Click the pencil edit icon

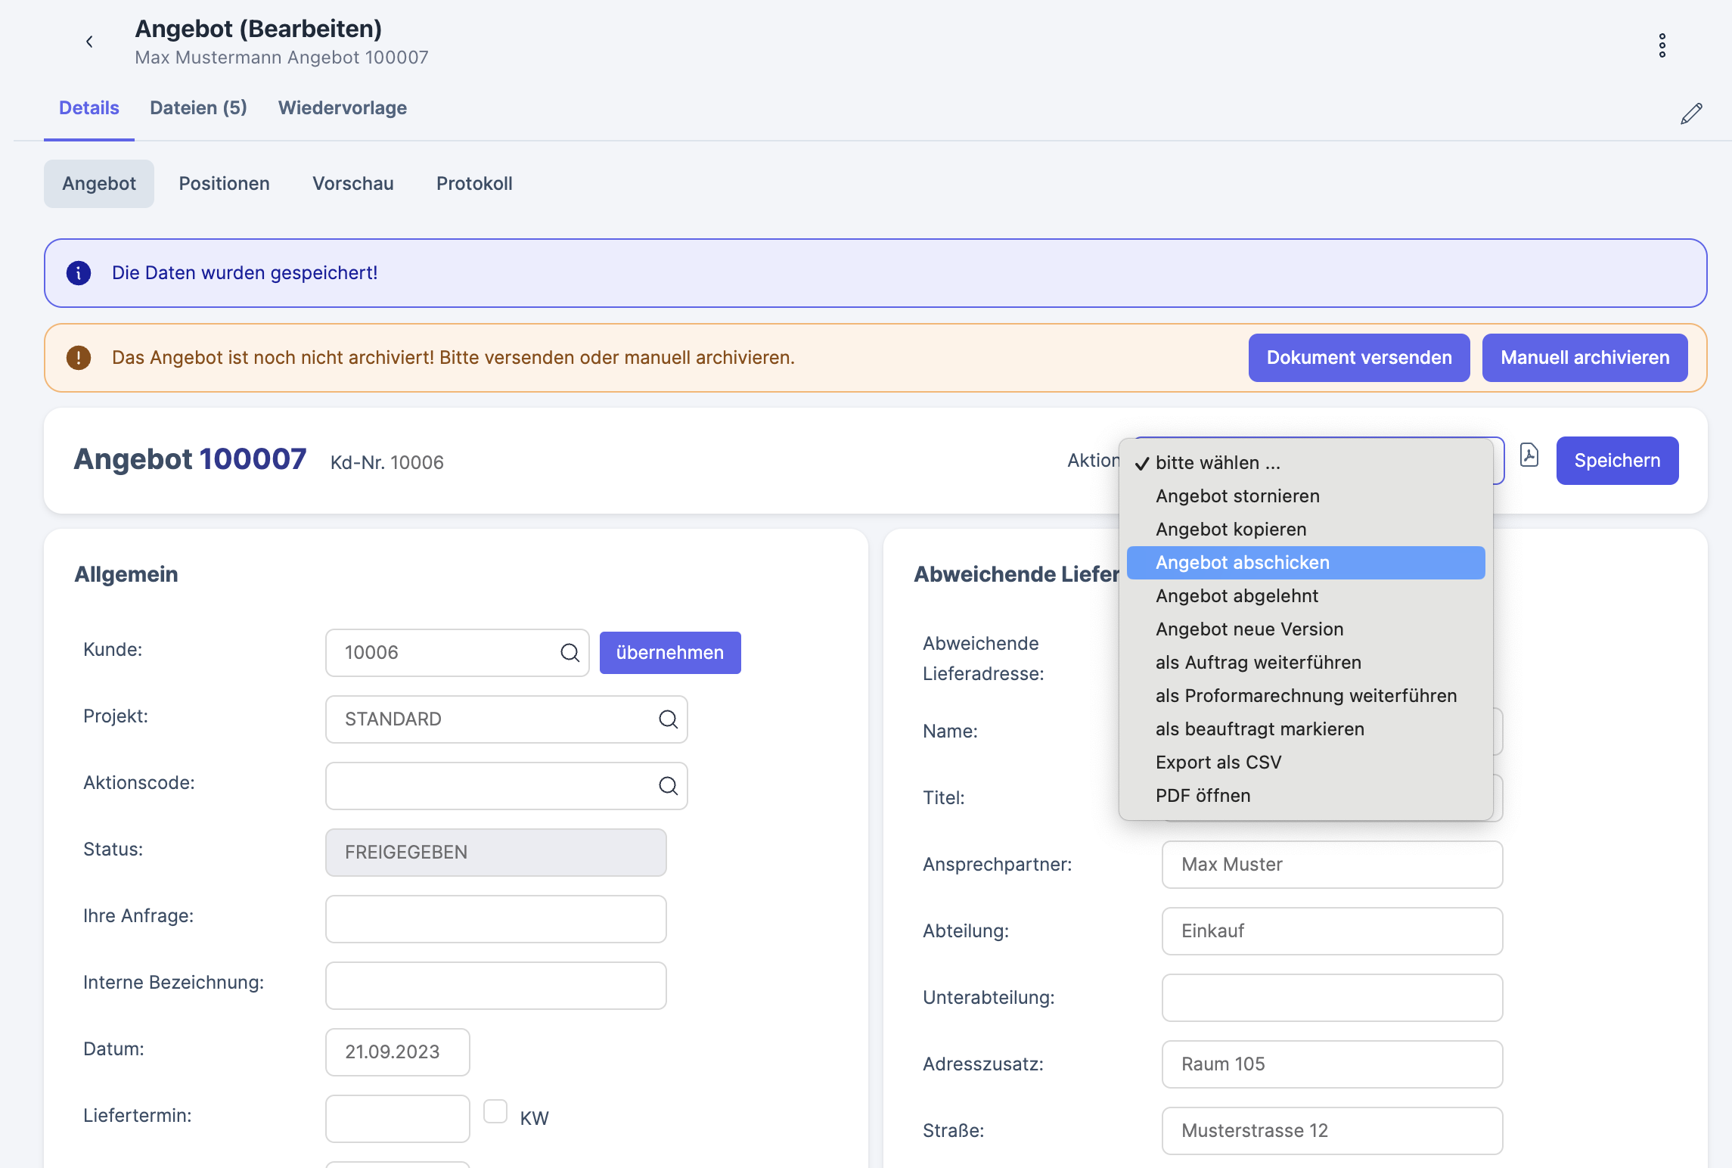coord(1691,113)
